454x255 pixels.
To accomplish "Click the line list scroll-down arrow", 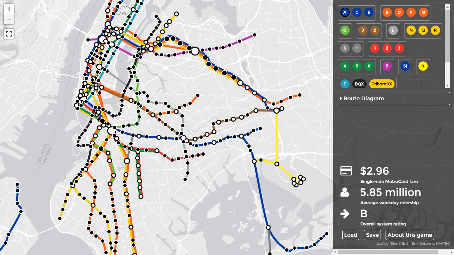I will click(447, 86).
